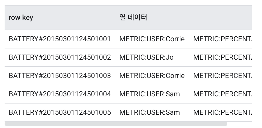Click METRIC:PERCENT cell in the 1005 row
Viewport: 262px width, 128px height.
222,112
